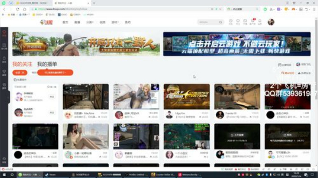The image size is (318, 178).
Task: Open the offline card showing 上次直播
Action: click(x=237, y=137)
